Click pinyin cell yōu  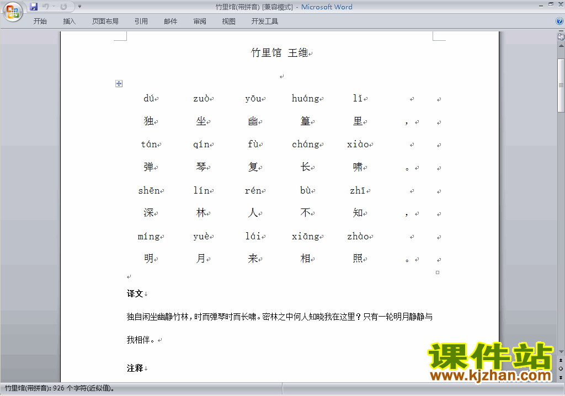pyautogui.click(x=253, y=98)
